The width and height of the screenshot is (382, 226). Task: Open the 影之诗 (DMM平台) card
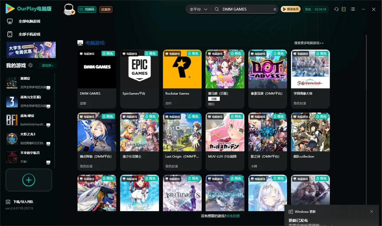click(x=267, y=142)
